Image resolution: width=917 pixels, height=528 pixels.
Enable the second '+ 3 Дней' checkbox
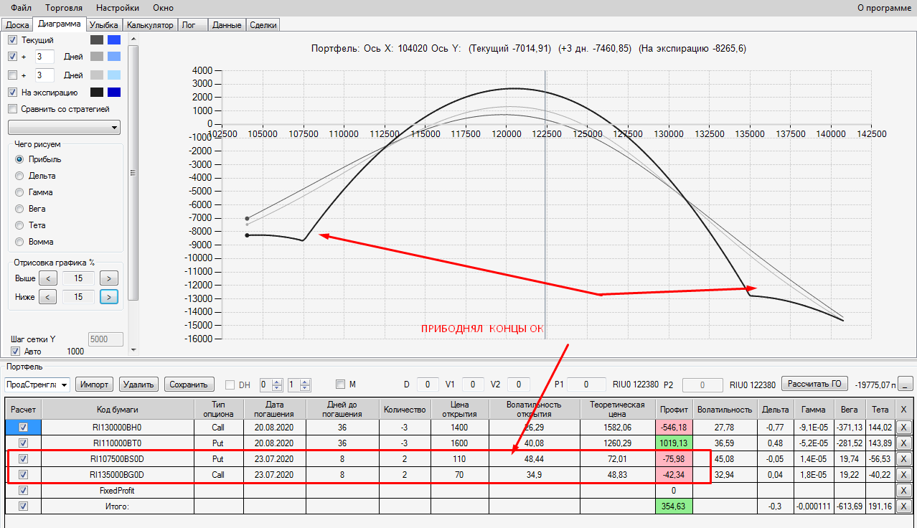12,75
